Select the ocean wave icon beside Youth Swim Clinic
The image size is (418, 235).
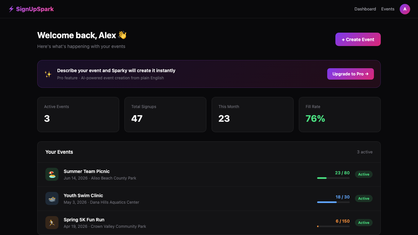[x=52, y=198]
